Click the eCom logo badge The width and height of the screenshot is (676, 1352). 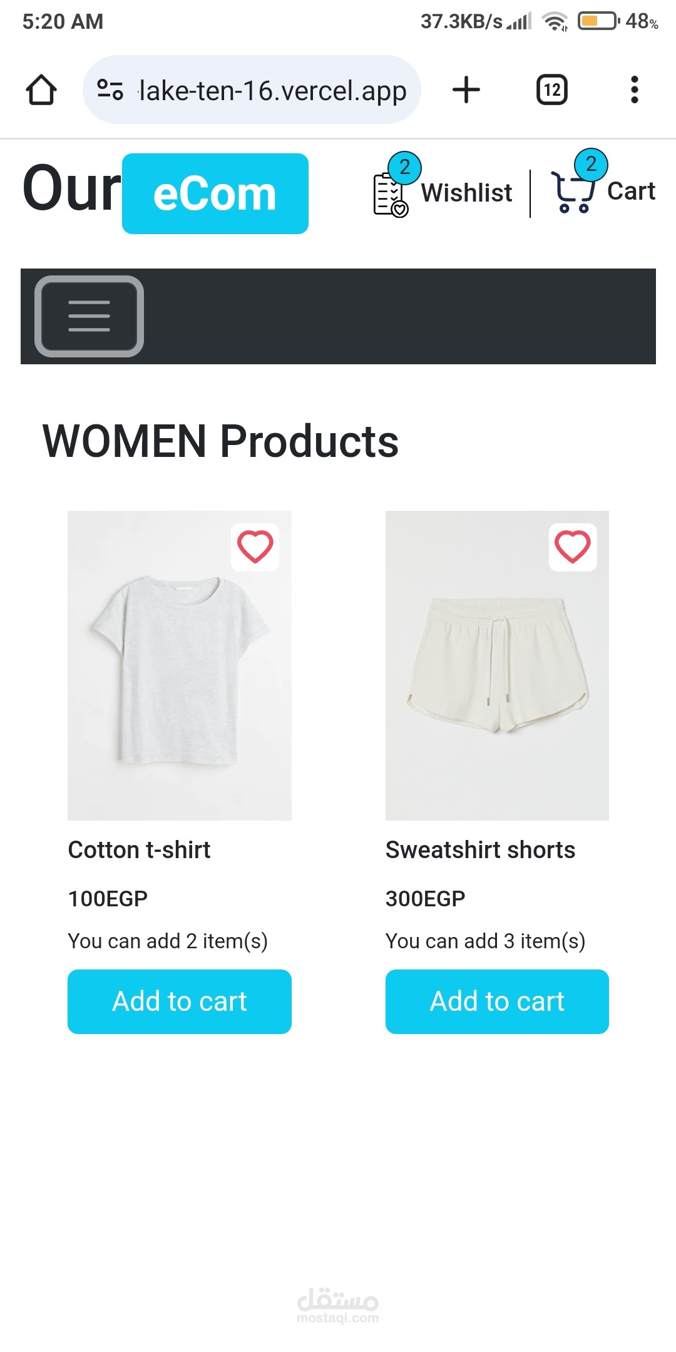tap(215, 194)
